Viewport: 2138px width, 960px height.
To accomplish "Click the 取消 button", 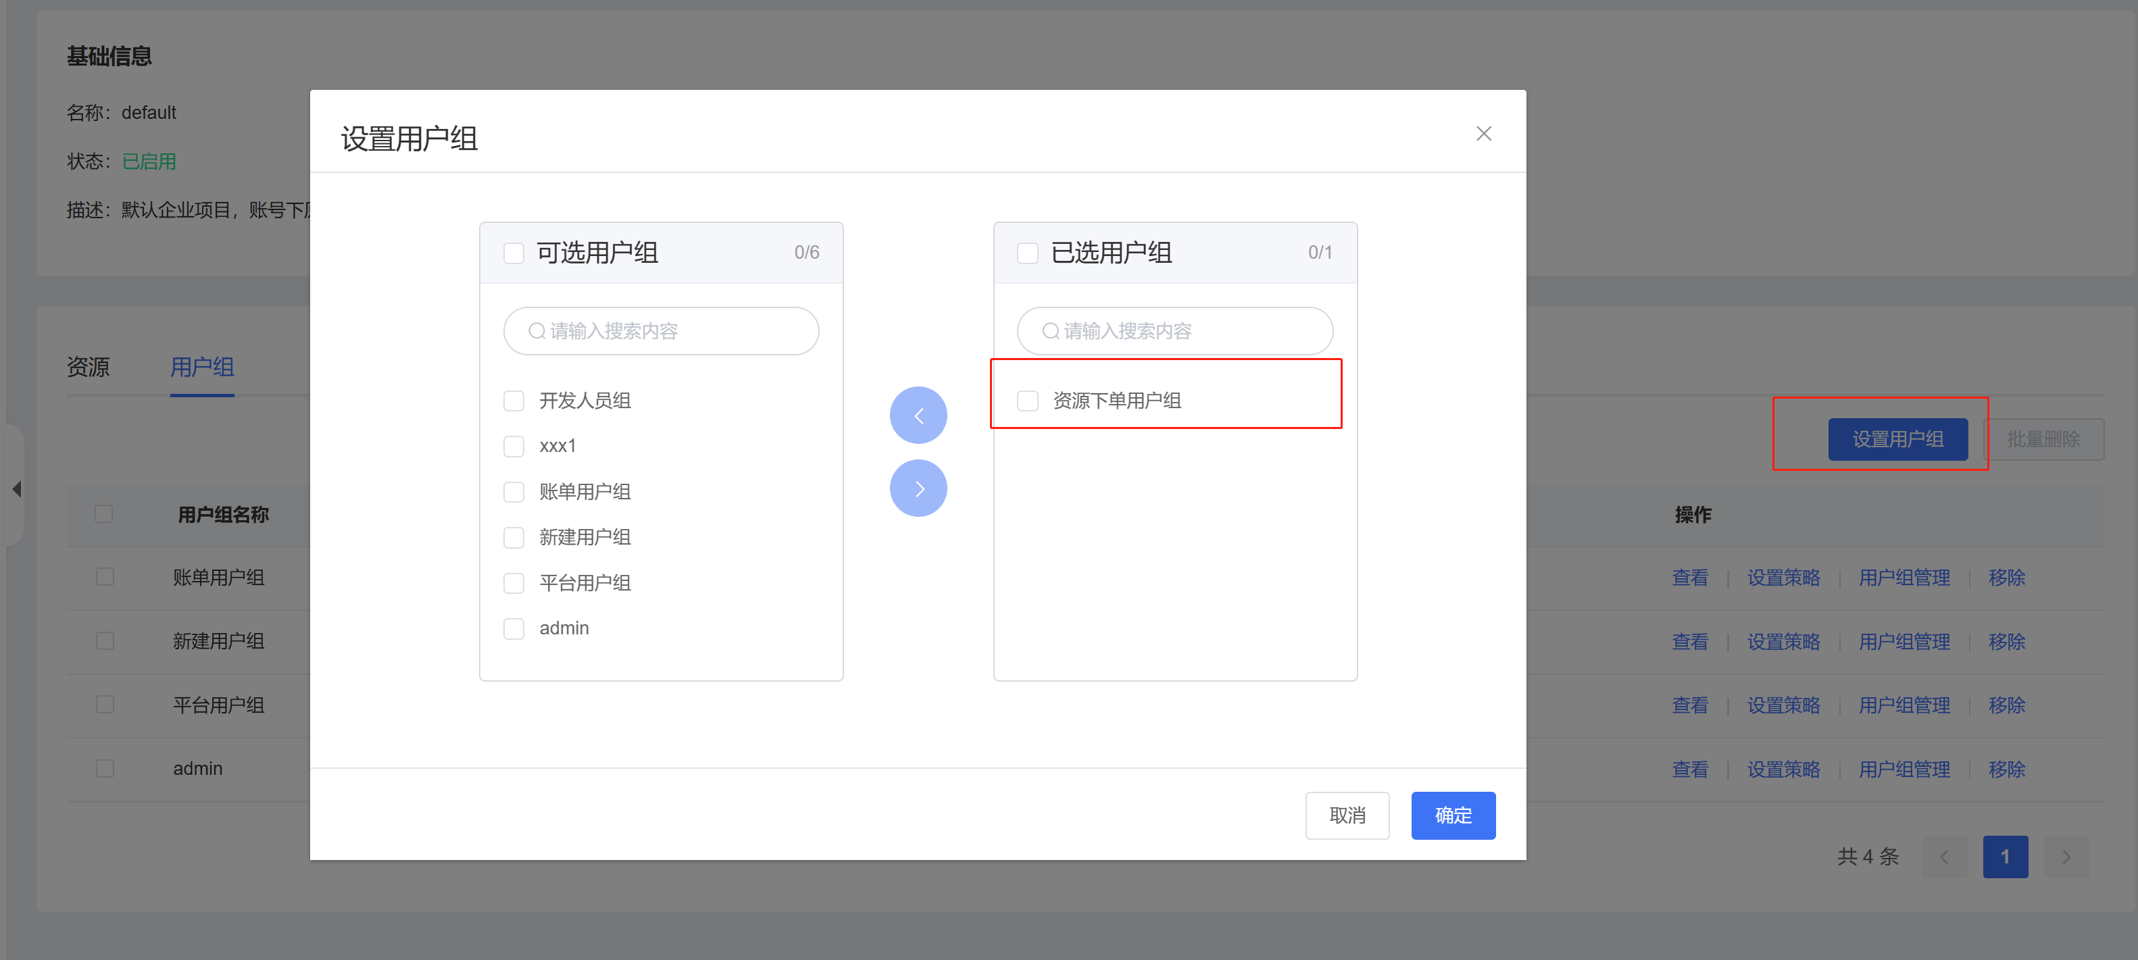I will [1346, 815].
